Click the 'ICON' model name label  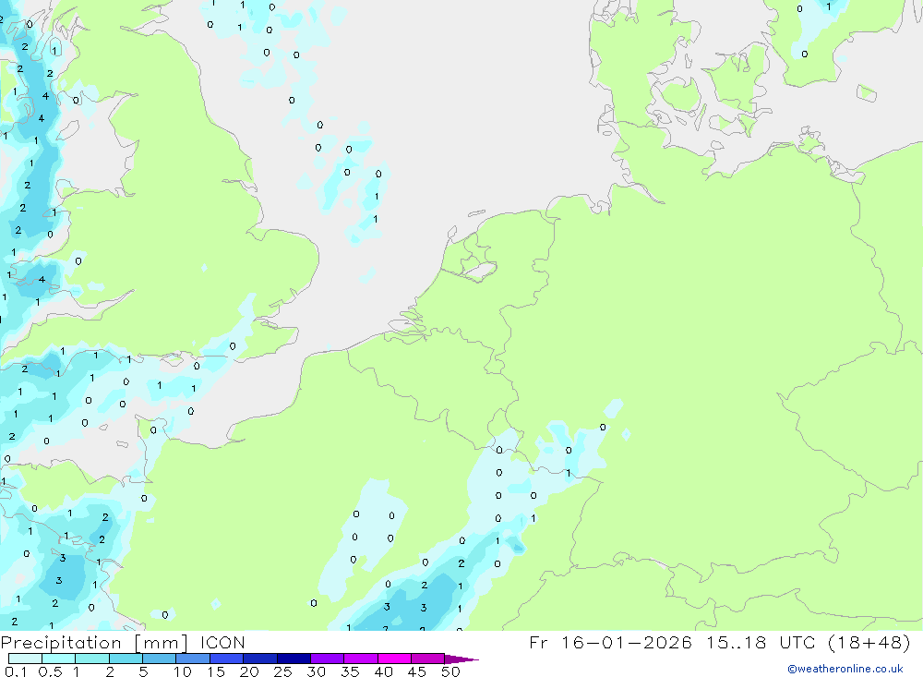(x=222, y=643)
